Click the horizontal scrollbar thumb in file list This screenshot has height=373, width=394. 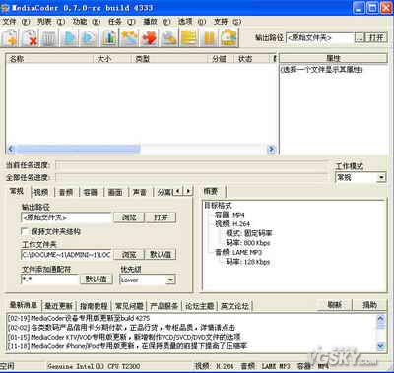(78, 150)
